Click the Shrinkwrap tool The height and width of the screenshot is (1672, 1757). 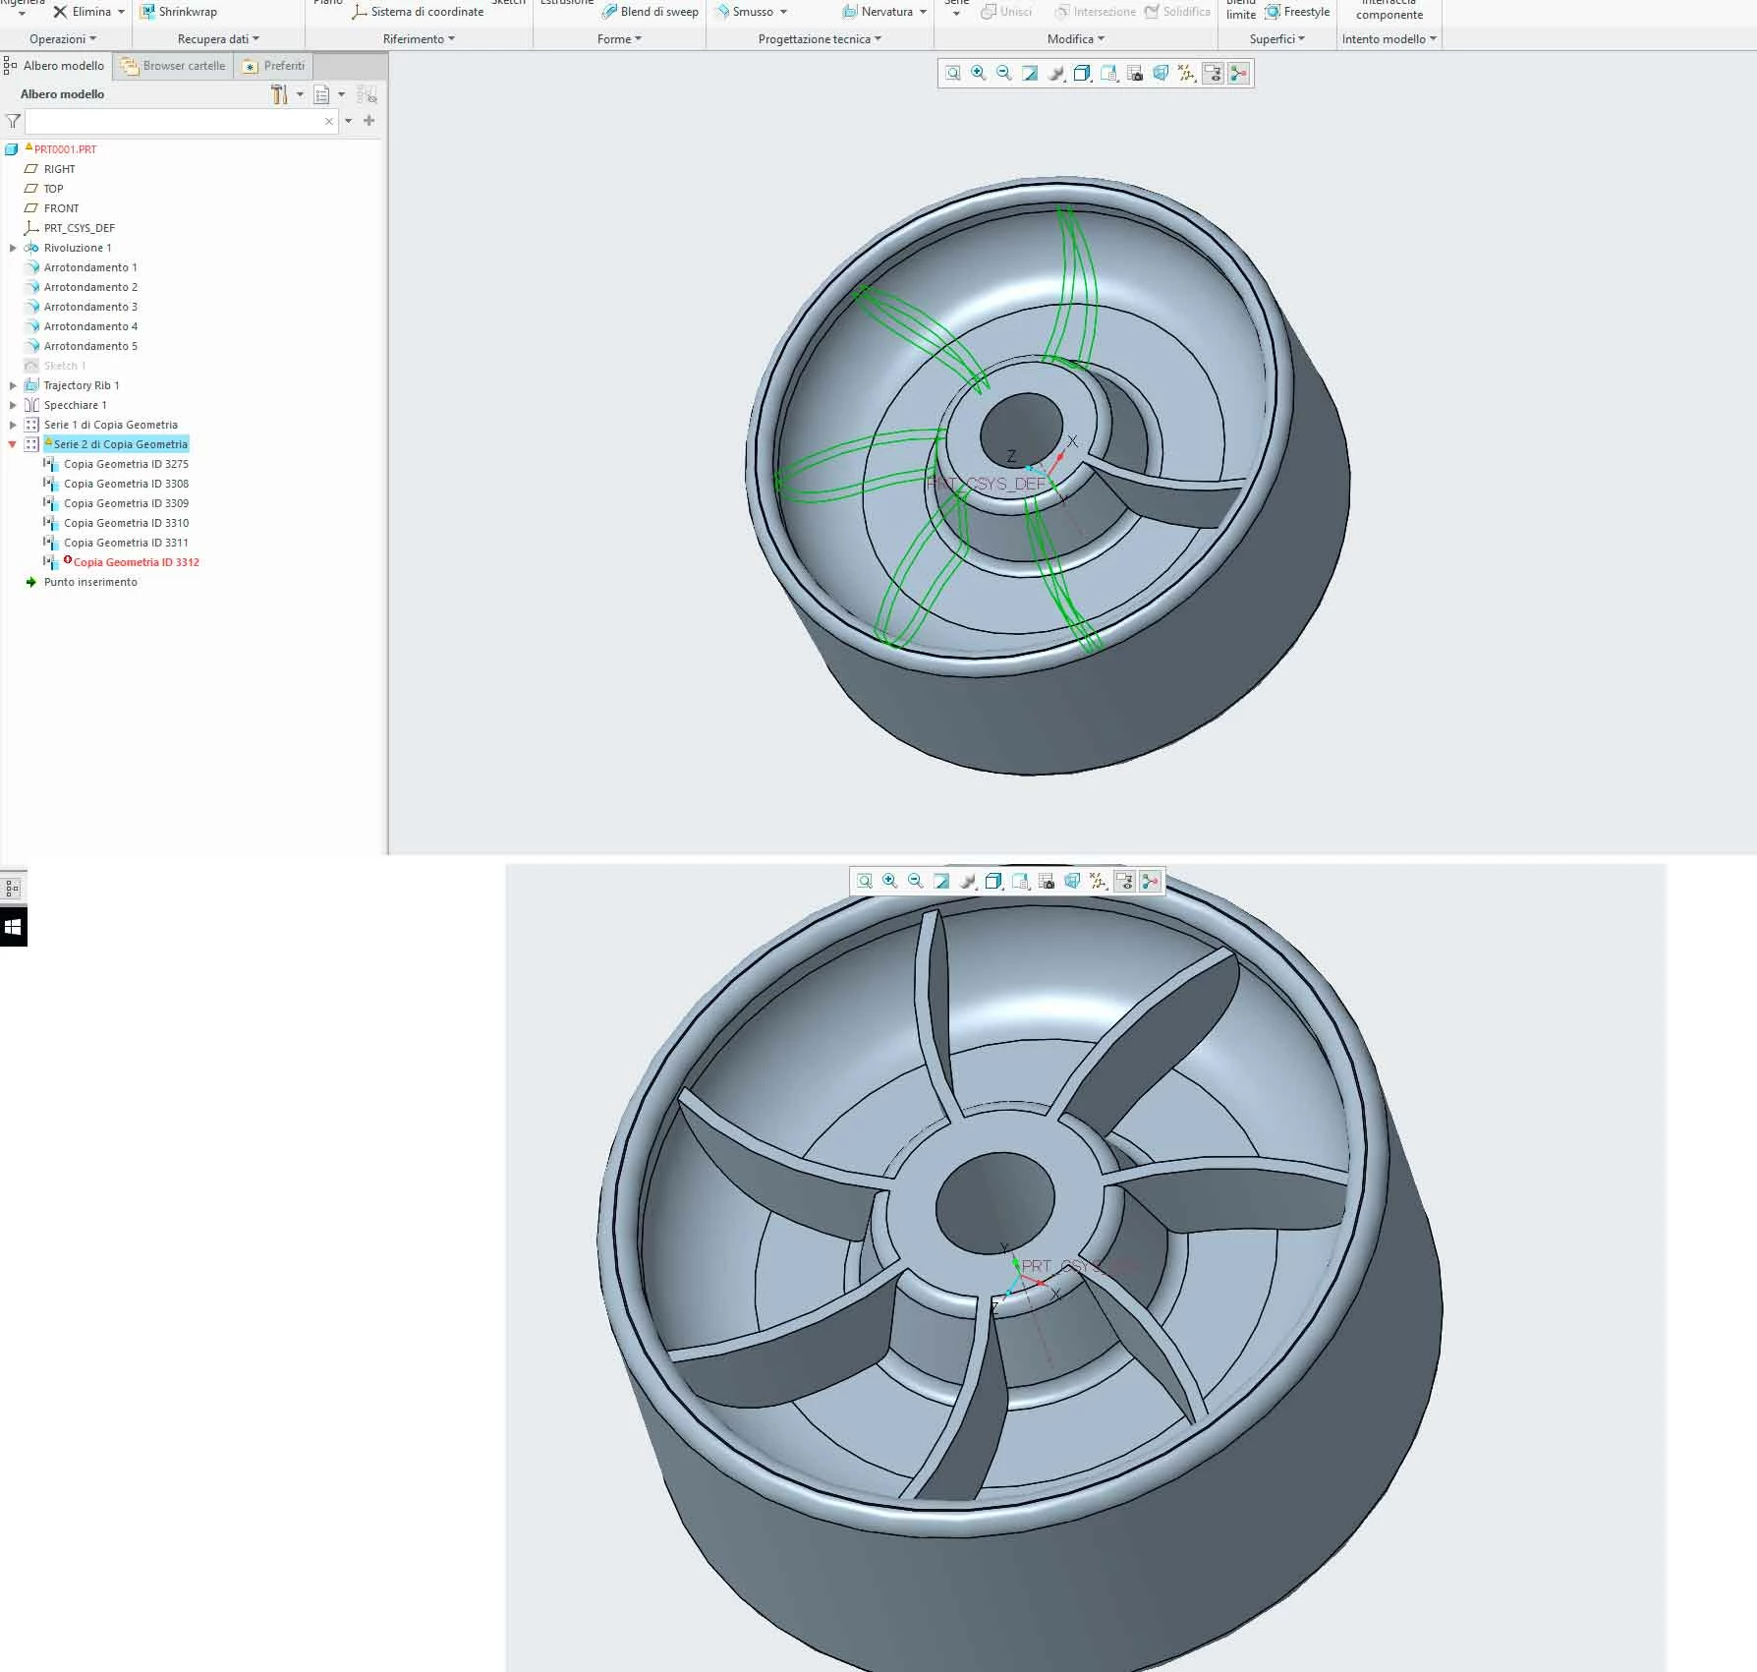point(179,12)
